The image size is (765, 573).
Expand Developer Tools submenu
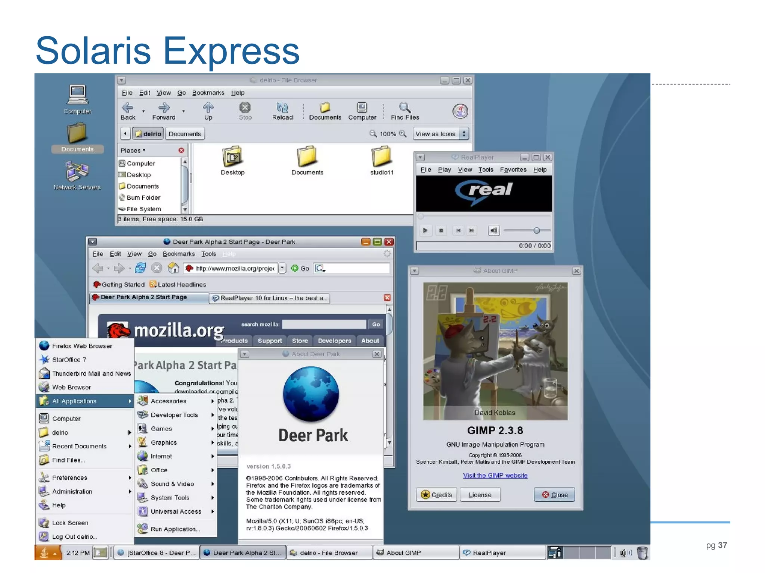(x=176, y=415)
